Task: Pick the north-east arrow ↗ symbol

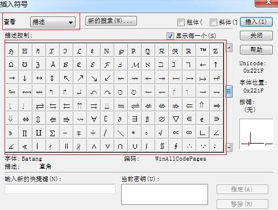Action: coord(80,78)
